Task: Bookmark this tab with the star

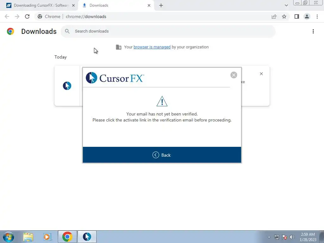Action: click(x=284, y=16)
